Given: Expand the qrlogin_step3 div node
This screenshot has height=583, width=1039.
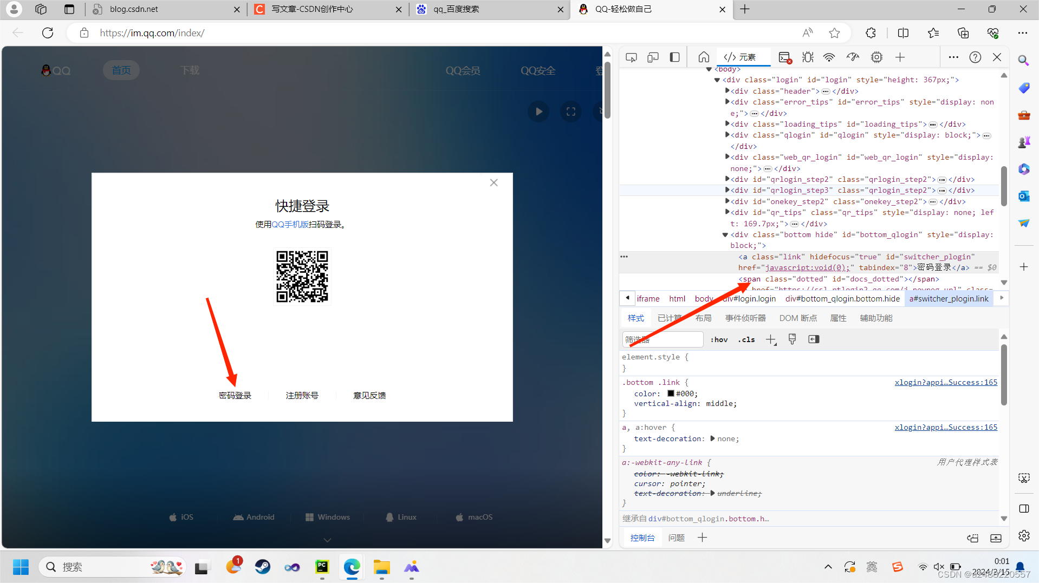Looking at the screenshot, I should (x=728, y=190).
